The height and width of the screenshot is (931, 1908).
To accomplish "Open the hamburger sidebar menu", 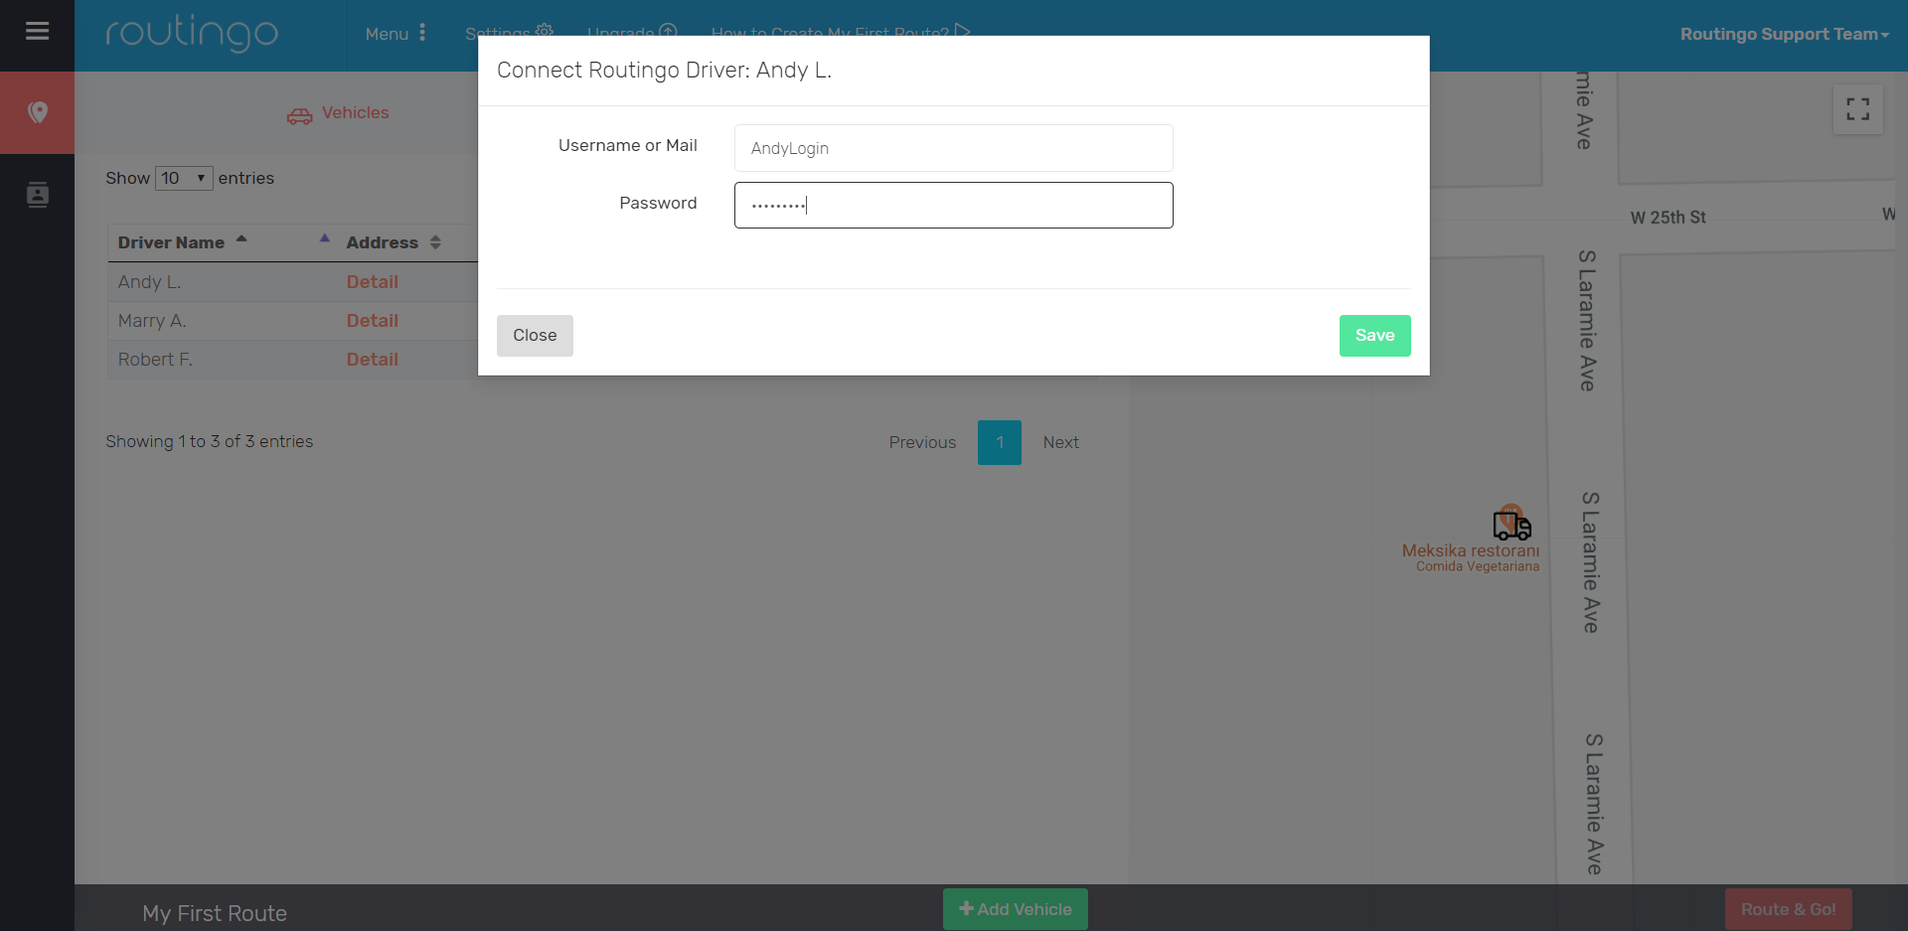I will pyautogui.click(x=37, y=31).
